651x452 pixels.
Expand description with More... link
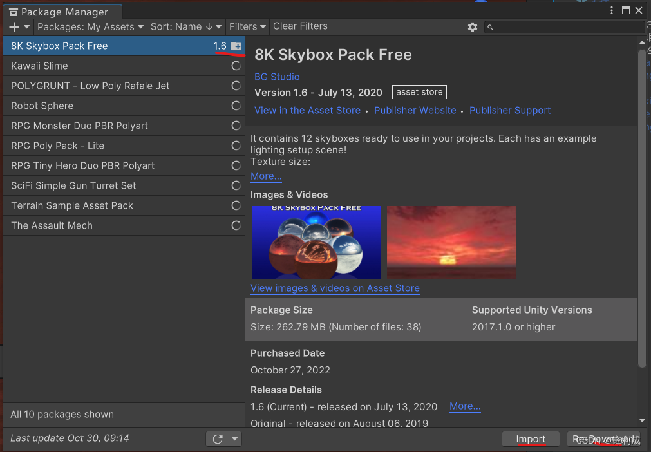pyautogui.click(x=266, y=176)
